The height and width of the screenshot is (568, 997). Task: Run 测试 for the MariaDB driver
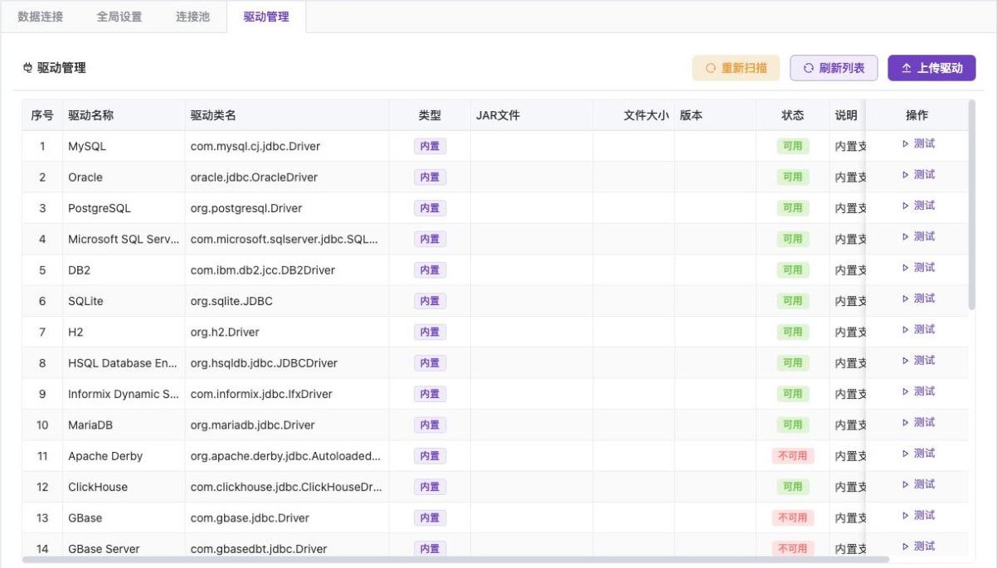tap(918, 422)
